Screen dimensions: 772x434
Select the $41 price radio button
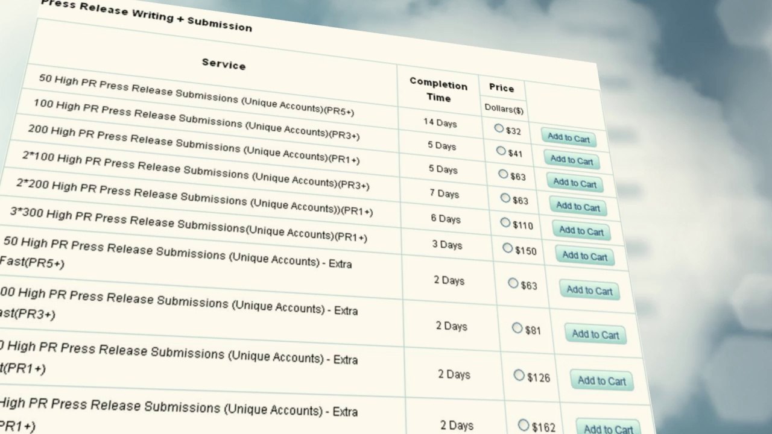click(501, 151)
